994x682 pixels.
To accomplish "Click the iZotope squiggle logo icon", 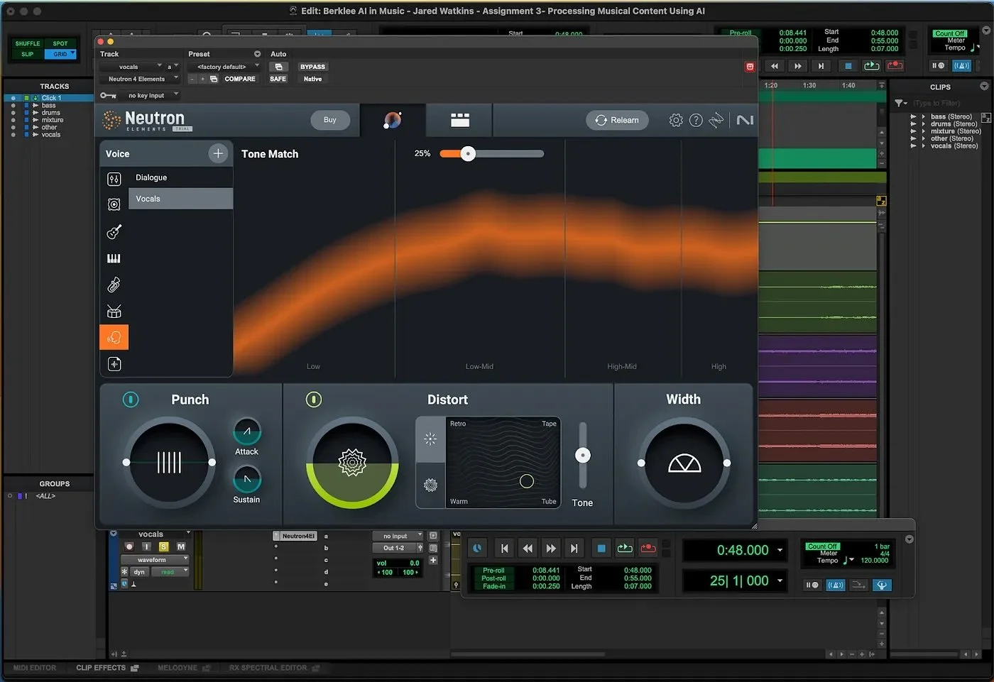I will pos(716,120).
